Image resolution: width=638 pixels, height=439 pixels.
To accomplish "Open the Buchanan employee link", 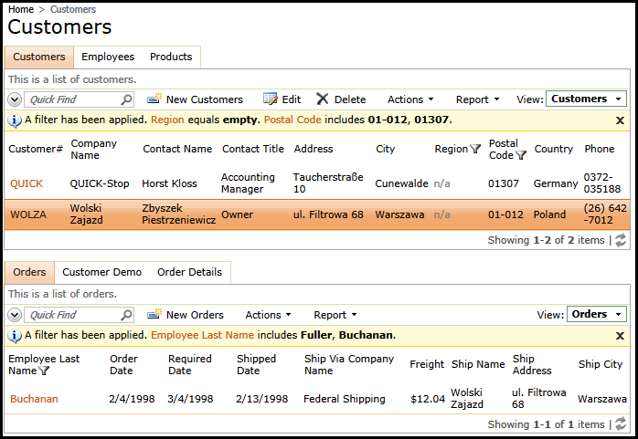I will pyautogui.click(x=34, y=399).
